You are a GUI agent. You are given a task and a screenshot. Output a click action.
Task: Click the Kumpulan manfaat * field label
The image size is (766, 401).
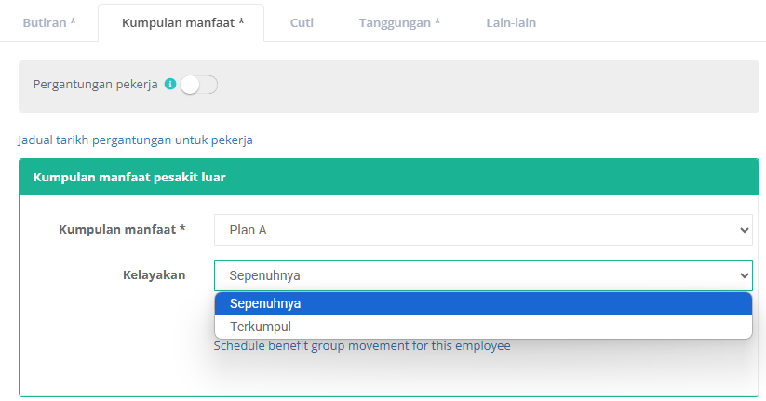click(122, 229)
